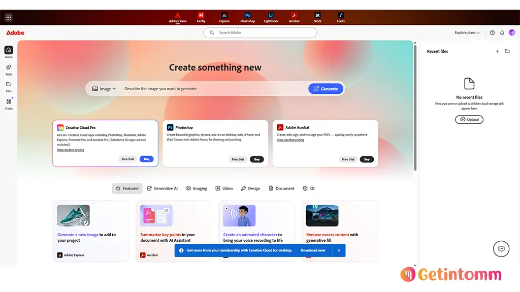Click the Adobe logo

(15, 33)
